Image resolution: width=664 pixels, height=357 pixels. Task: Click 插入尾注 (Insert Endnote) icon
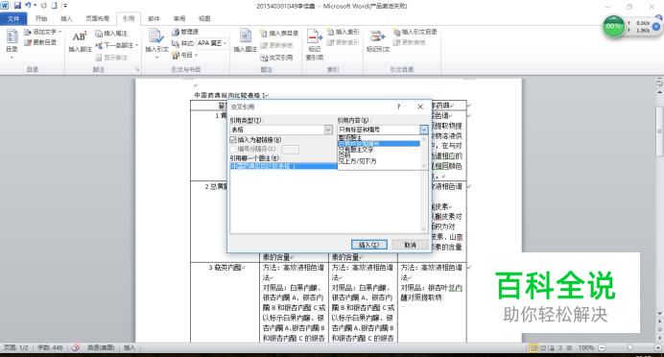99,33
